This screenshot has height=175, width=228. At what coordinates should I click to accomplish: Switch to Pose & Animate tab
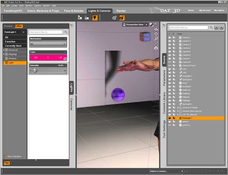pos(74,11)
